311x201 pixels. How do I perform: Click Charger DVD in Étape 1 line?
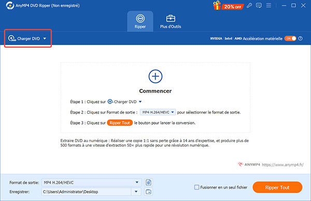122,102
